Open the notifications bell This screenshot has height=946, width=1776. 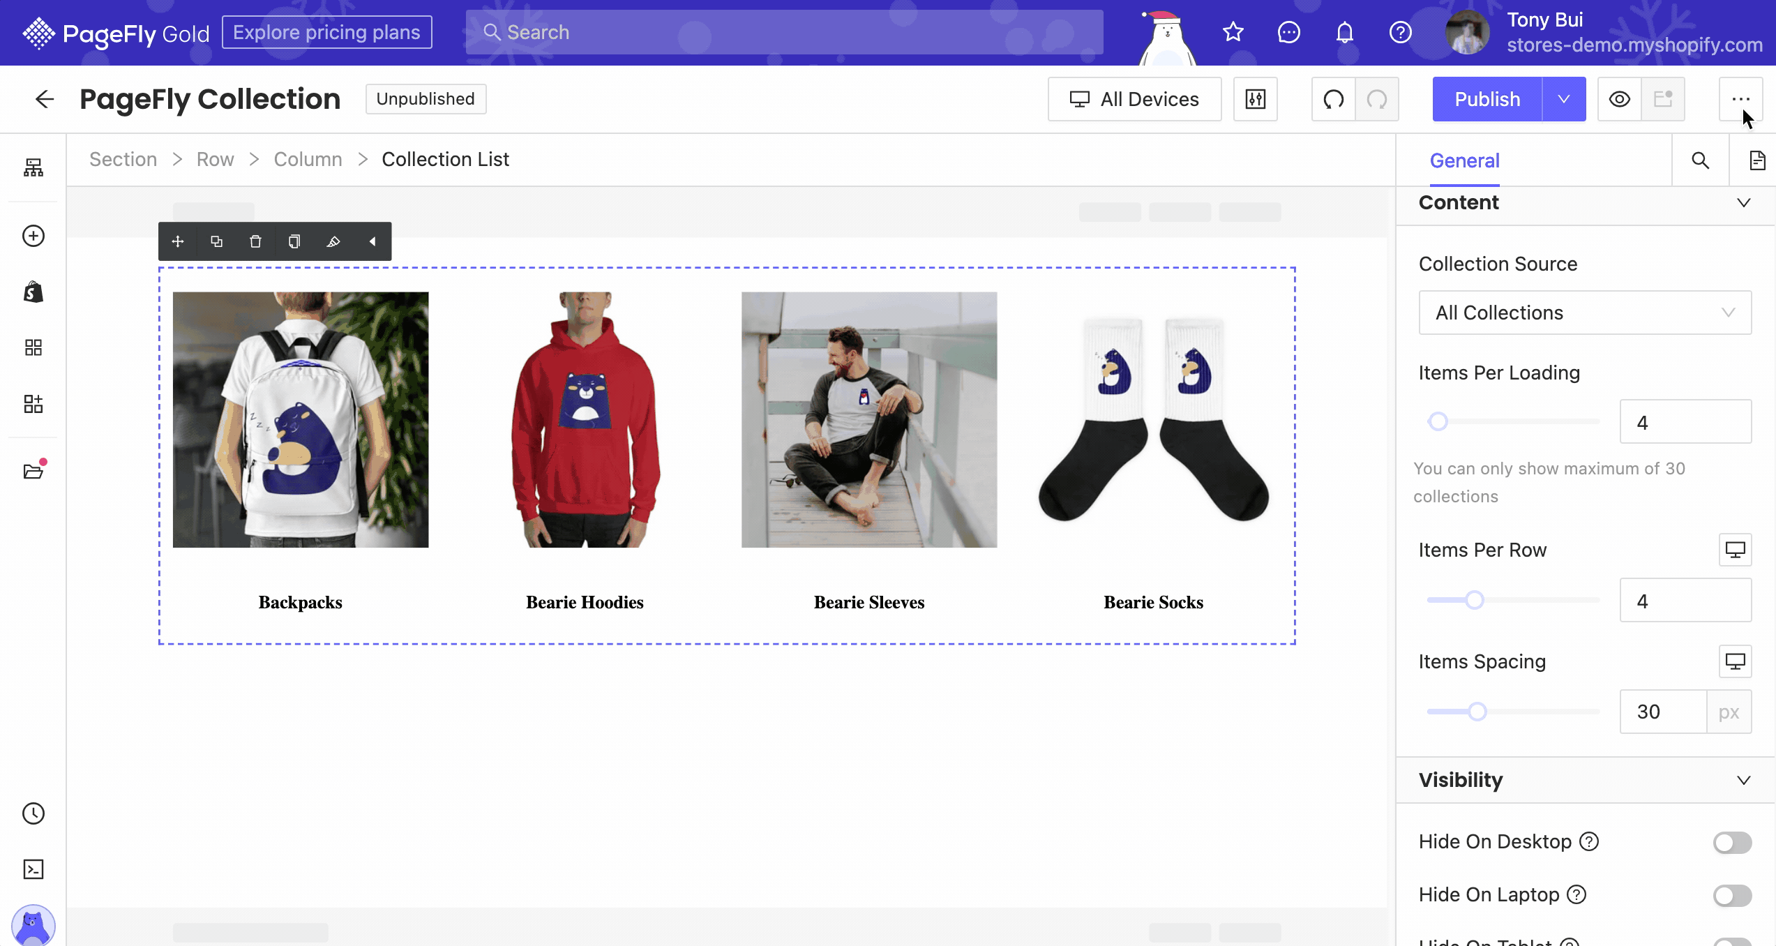(x=1345, y=32)
